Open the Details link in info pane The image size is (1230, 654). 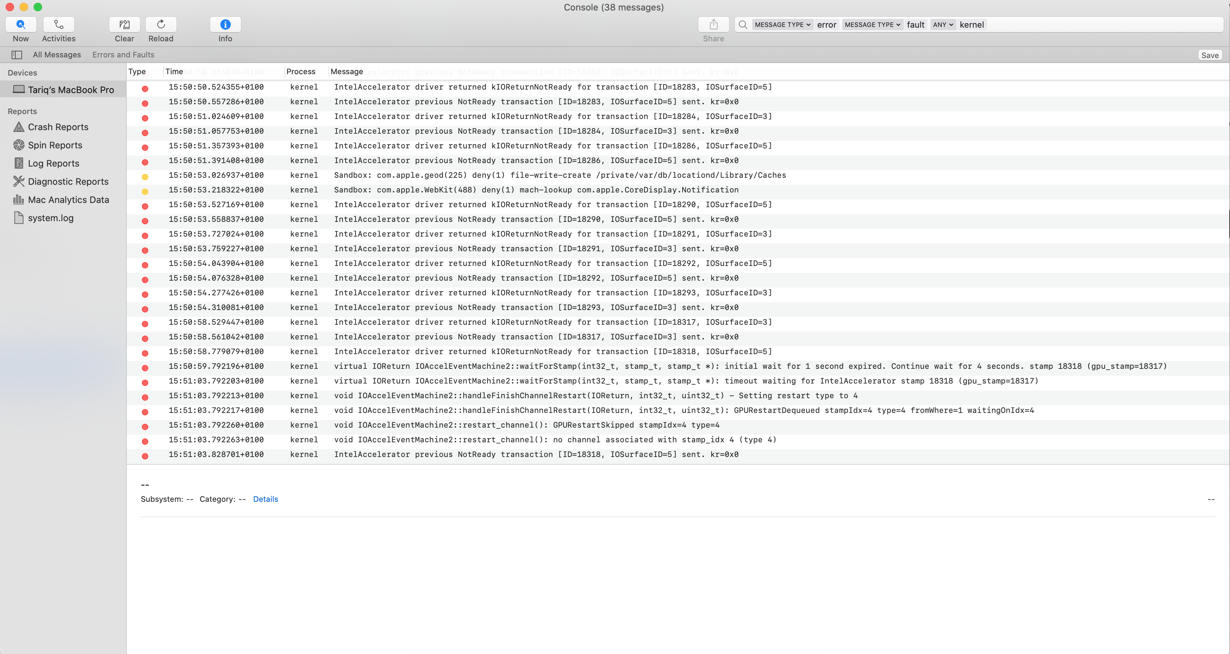click(265, 499)
